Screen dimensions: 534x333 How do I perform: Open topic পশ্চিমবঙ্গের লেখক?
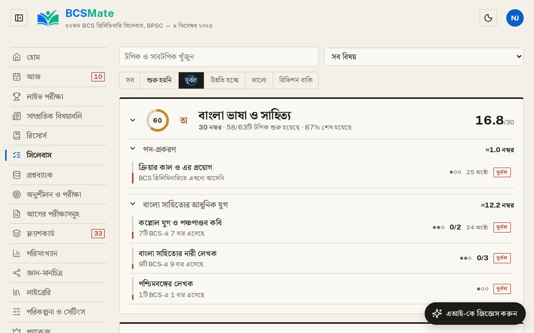click(321, 289)
